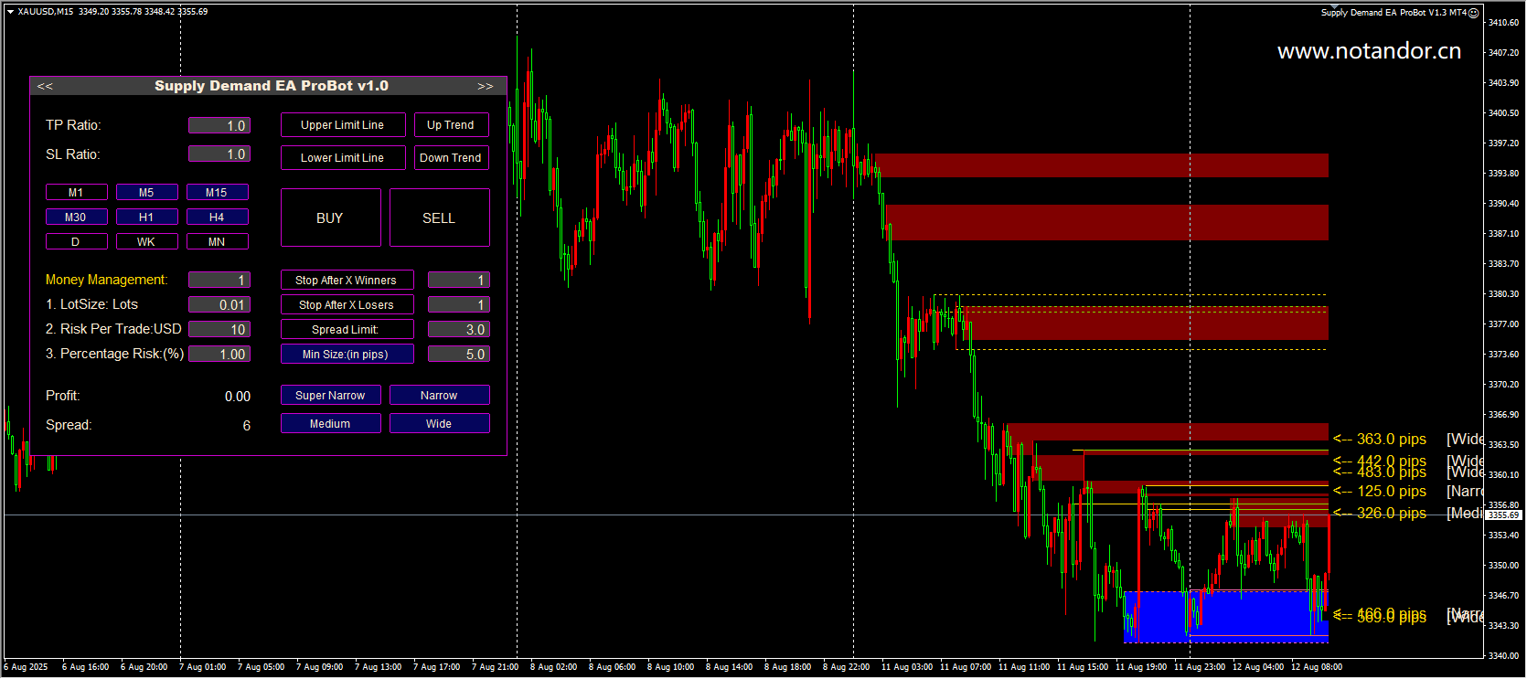Click the SELL button
Image resolution: width=1527 pixels, height=679 pixels.
pyautogui.click(x=439, y=218)
